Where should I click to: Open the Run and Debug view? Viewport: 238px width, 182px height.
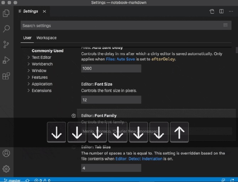(x=6, y=60)
